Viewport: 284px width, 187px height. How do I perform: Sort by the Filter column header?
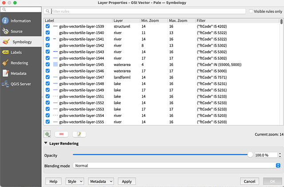tap(237, 21)
